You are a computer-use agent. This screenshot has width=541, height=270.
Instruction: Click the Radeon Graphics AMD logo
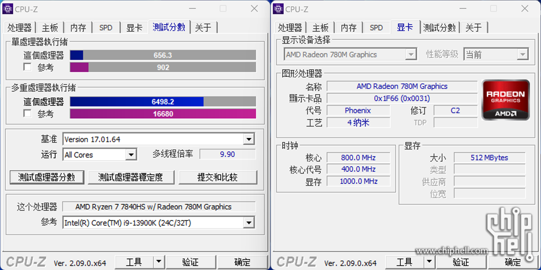point(506,100)
